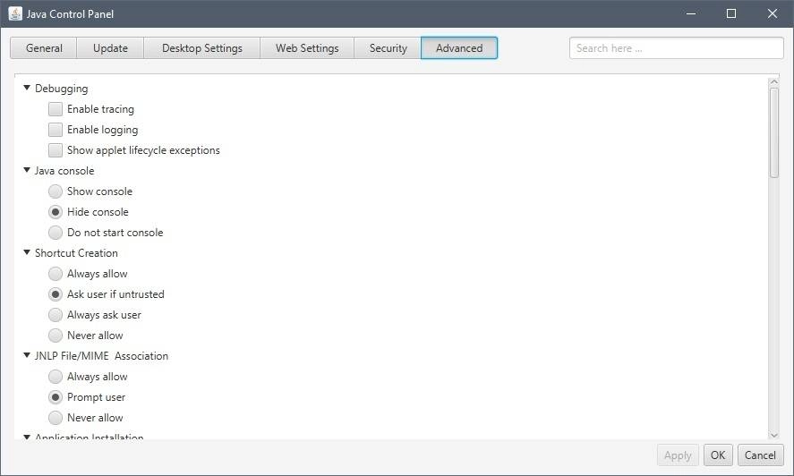
Task: Choose Never allow under Shortcut Creation
Action: click(x=55, y=336)
